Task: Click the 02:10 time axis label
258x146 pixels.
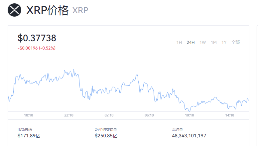Action: (109, 115)
